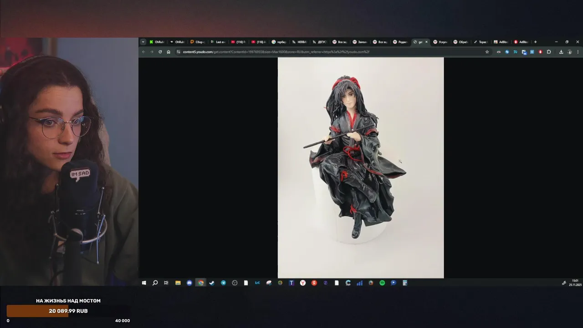Open Task View on the taskbar
This screenshot has height=328, width=583.
point(166,283)
